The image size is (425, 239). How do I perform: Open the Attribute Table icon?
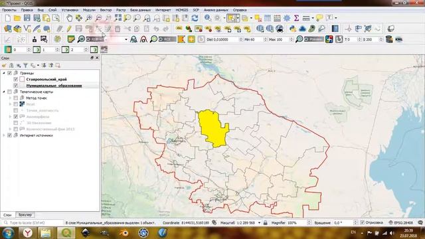click(268, 18)
